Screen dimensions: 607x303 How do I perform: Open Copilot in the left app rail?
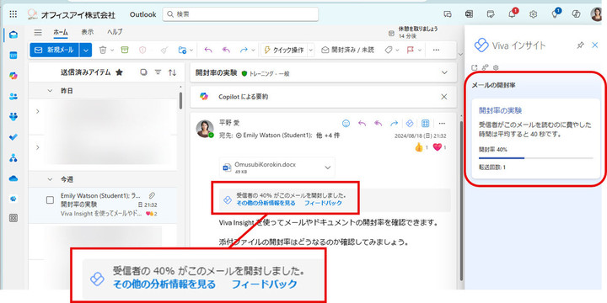click(x=13, y=76)
